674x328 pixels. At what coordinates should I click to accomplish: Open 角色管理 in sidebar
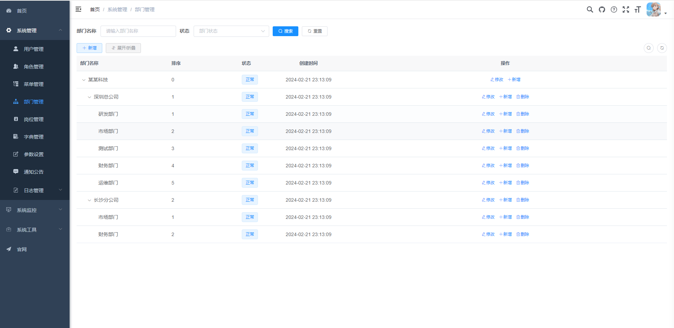pyautogui.click(x=35, y=67)
